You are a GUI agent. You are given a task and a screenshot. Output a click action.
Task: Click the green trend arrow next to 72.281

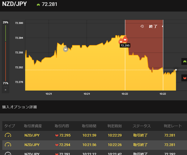click(x=38, y=5)
